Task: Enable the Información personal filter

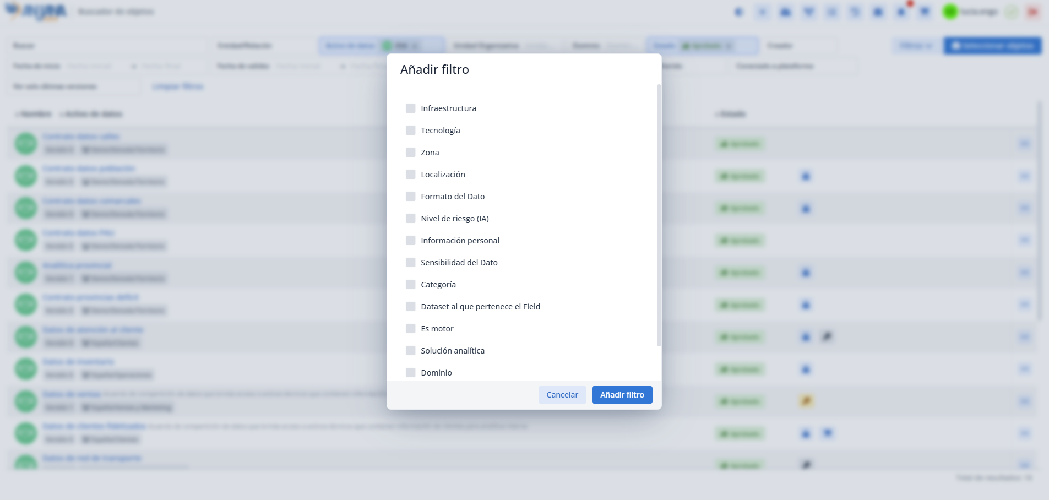Action: (411, 241)
